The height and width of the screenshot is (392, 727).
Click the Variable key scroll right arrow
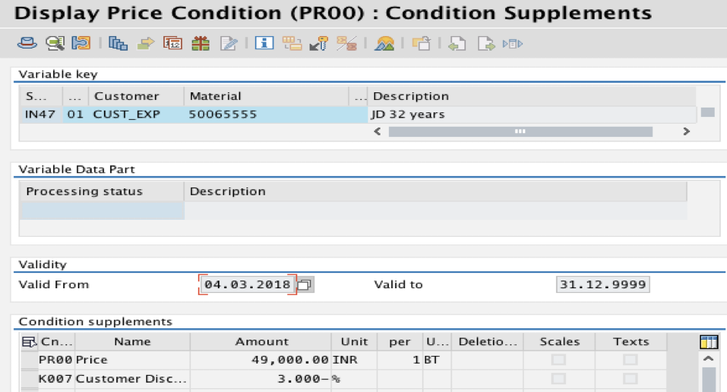[687, 131]
